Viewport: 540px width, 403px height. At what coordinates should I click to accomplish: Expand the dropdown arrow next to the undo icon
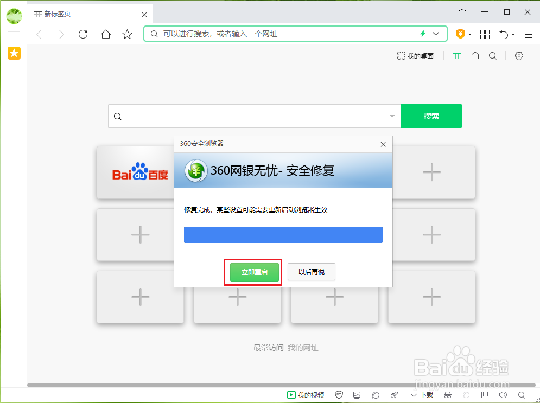[513, 34]
